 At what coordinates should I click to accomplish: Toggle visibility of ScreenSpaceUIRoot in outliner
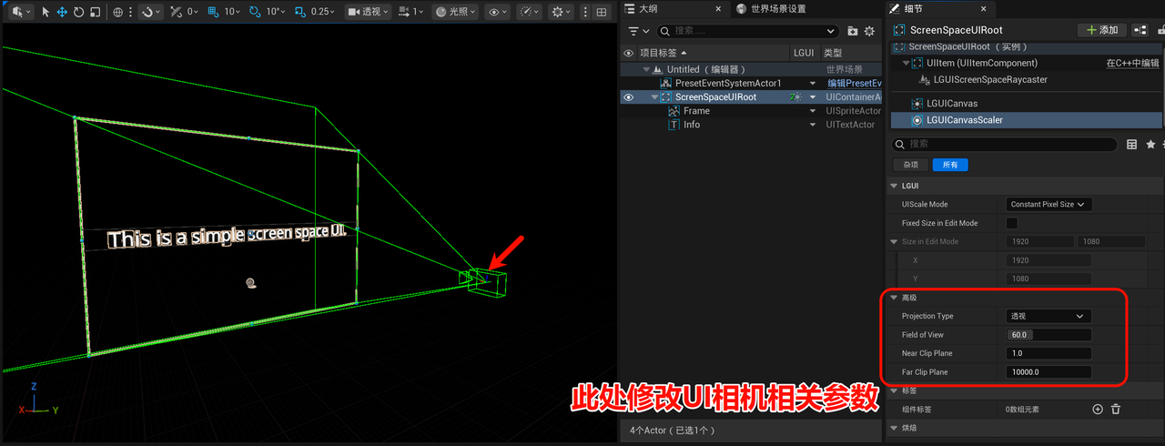(x=628, y=97)
